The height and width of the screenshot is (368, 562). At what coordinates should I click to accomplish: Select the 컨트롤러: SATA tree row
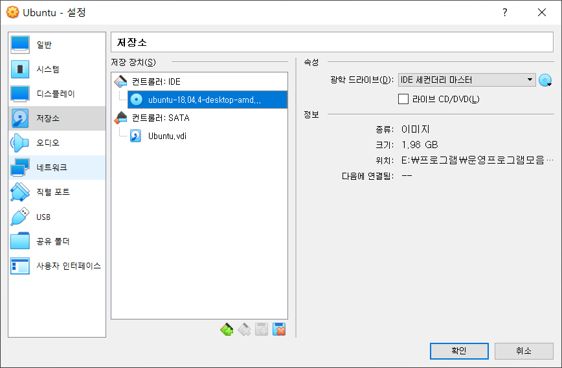click(199, 118)
